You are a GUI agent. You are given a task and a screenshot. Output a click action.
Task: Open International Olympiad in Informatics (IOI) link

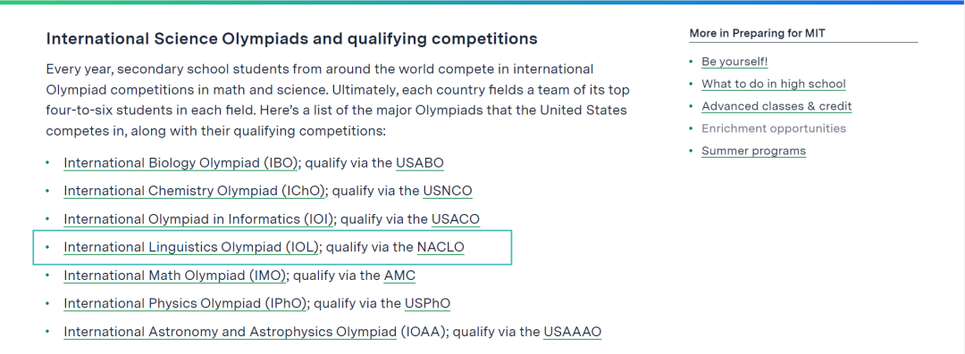pos(198,218)
